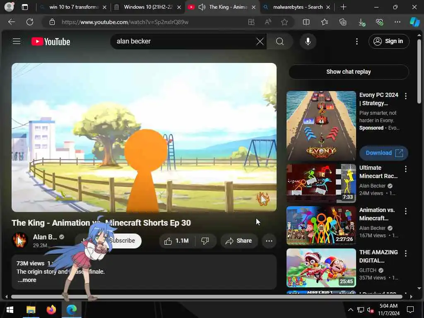Play Ultimate Minecart Race video thumbnail

tap(321, 183)
